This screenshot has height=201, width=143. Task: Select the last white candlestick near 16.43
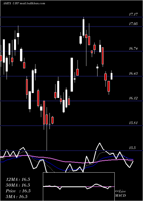pyautogui.click(x=112, y=76)
